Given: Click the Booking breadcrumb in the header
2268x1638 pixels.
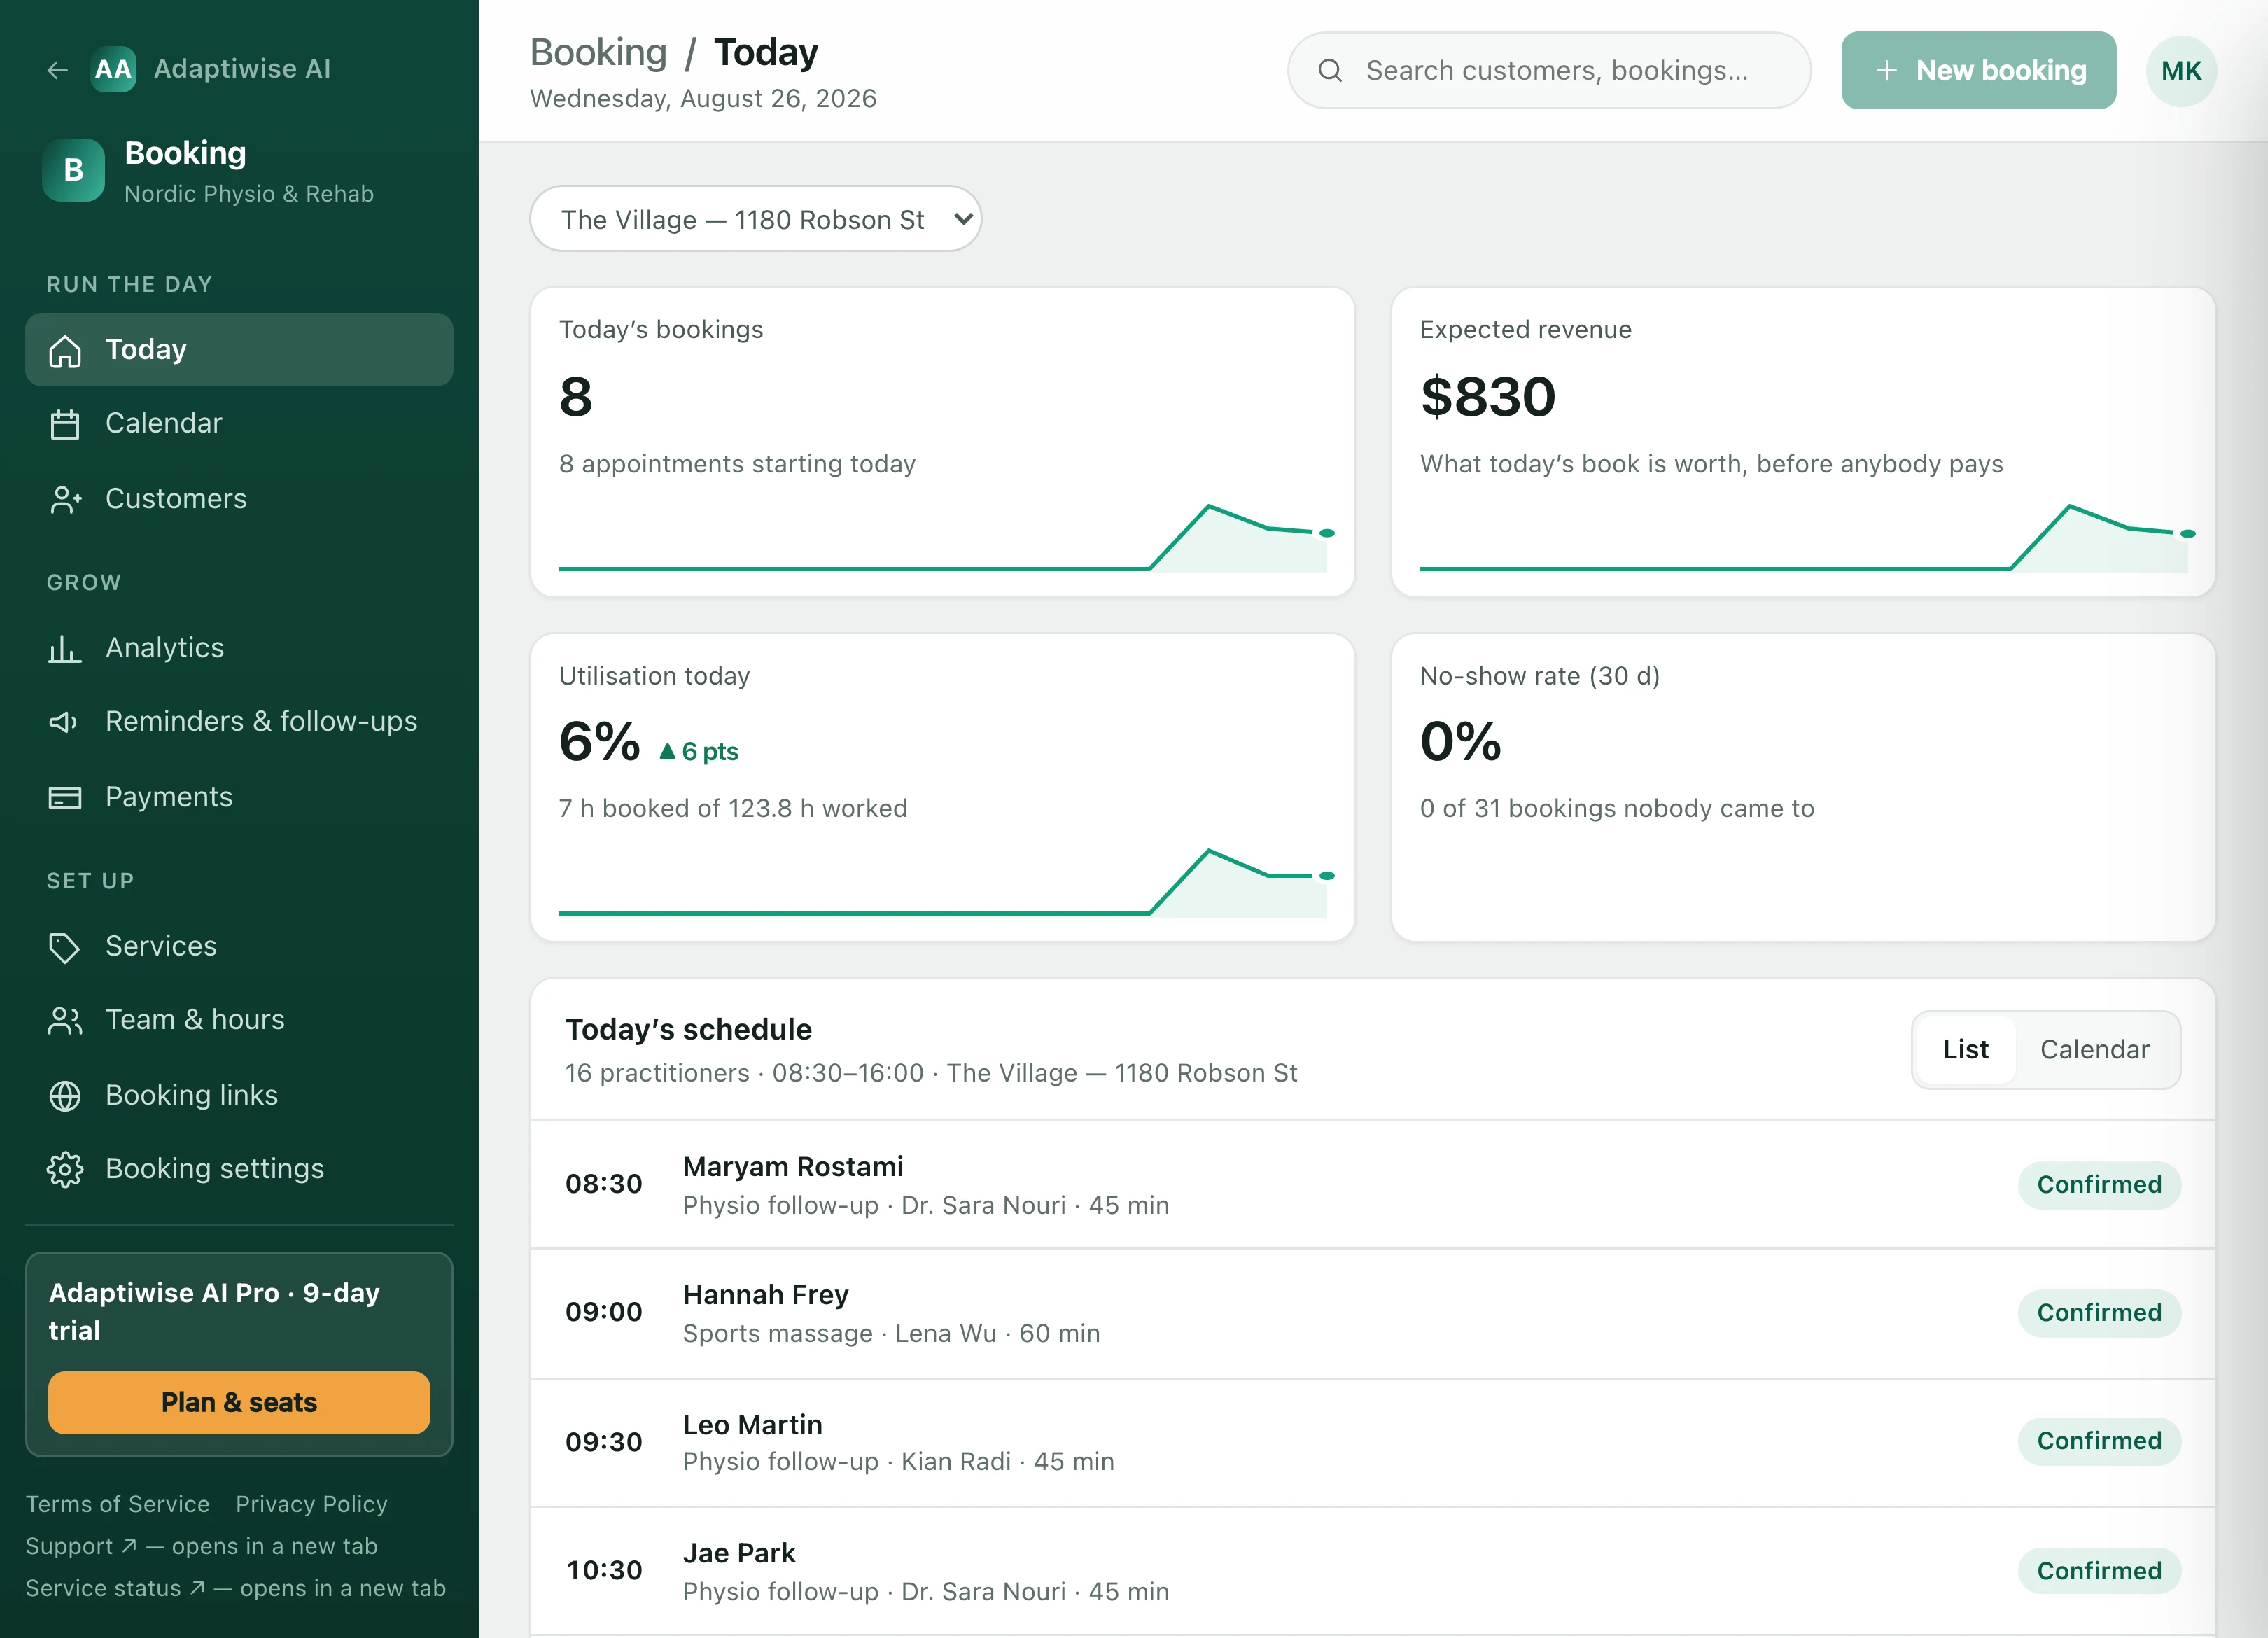Looking at the screenshot, I should pos(598,52).
